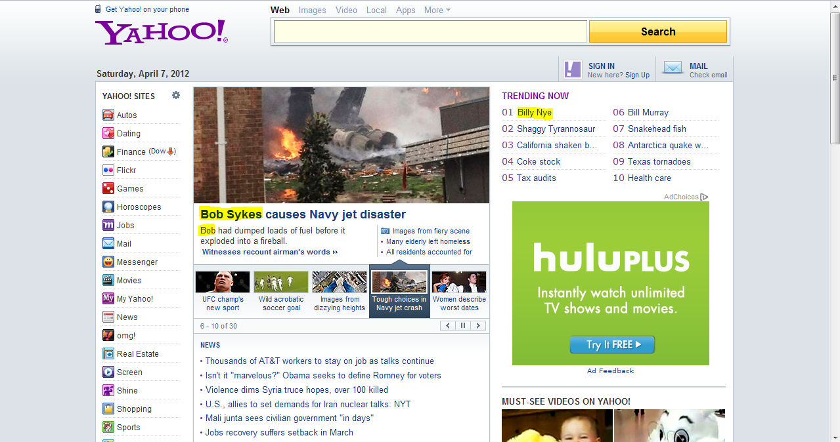840x442 pixels.
Task: Go to next carousel stories
Action: point(478,325)
